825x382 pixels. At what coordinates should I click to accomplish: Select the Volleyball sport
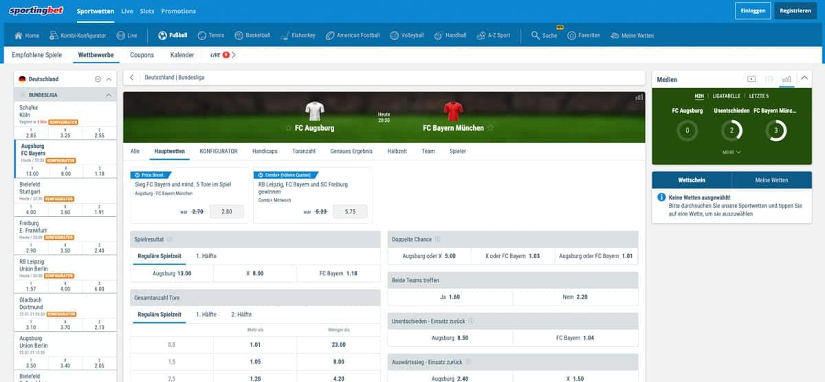point(407,35)
